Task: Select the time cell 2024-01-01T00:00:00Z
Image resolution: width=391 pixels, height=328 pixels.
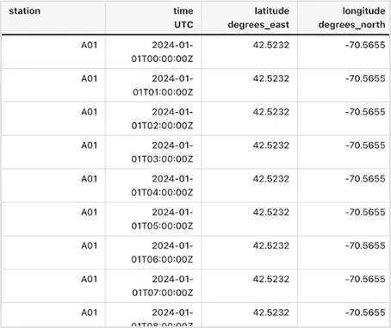Action: tap(162, 52)
